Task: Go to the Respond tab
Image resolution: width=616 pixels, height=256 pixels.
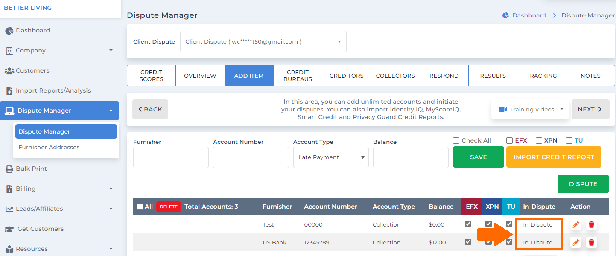Action: pos(444,76)
